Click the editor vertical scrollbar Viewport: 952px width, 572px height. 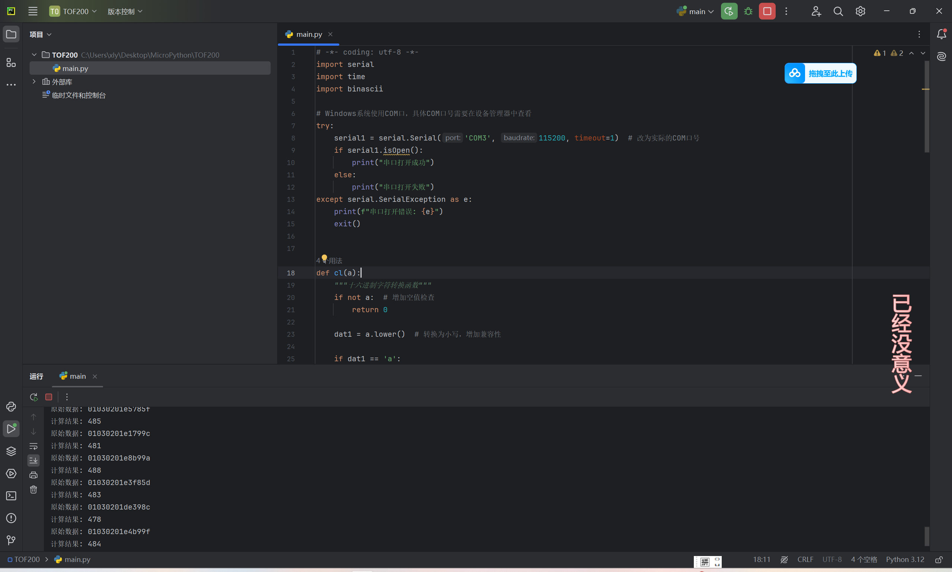click(x=927, y=106)
